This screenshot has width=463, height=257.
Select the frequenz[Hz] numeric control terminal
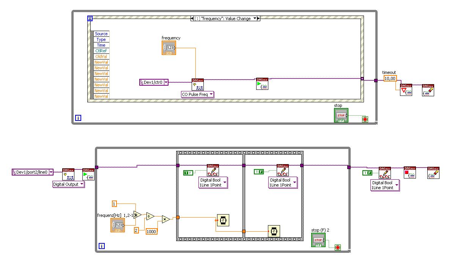click(118, 225)
